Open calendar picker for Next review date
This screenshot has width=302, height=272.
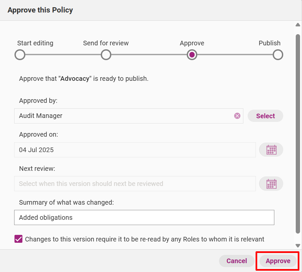point(271,184)
